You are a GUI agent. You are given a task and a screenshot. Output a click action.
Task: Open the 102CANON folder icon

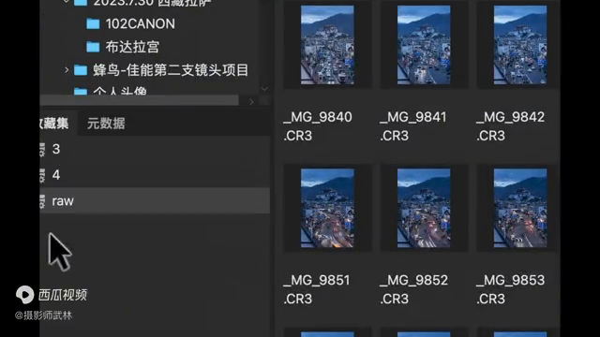tap(93, 24)
